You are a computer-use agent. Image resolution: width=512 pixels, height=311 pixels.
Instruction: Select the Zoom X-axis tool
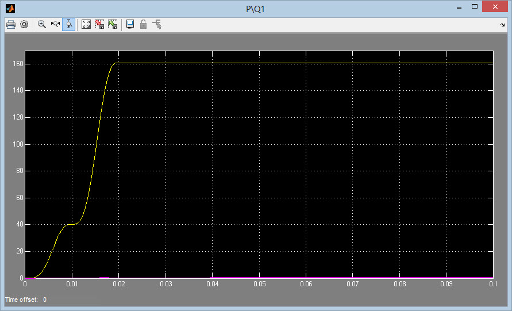(x=55, y=25)
